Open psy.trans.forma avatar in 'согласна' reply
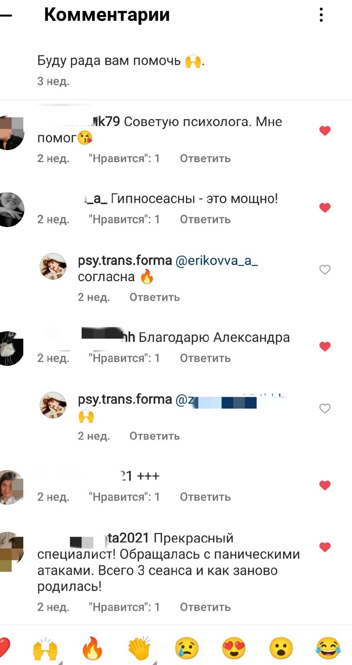 [53, 266]
